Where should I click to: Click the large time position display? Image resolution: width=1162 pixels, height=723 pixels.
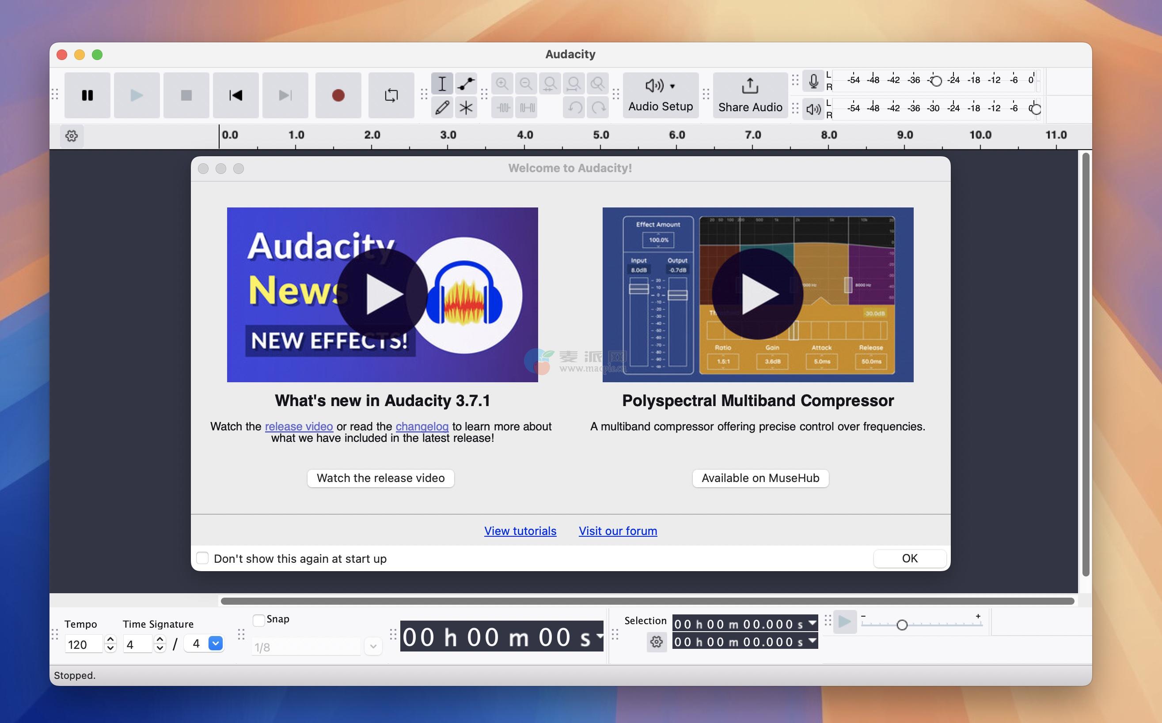pyautogui.click(x=501, y=636)
